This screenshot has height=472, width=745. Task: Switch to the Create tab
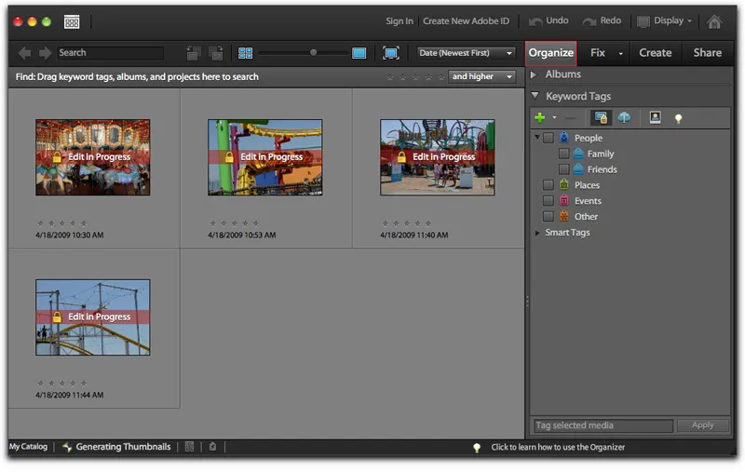pos(655,53)
